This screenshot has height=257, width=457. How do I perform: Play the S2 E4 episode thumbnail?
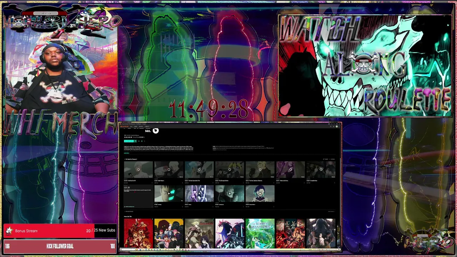[230, 170]
